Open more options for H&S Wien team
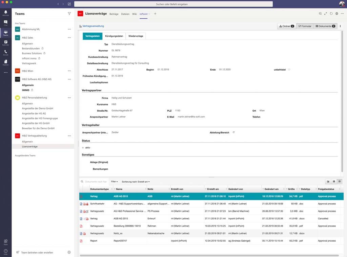Image resolution: width=347 pixels, height=257 pixels. click(x=69, y=71)
